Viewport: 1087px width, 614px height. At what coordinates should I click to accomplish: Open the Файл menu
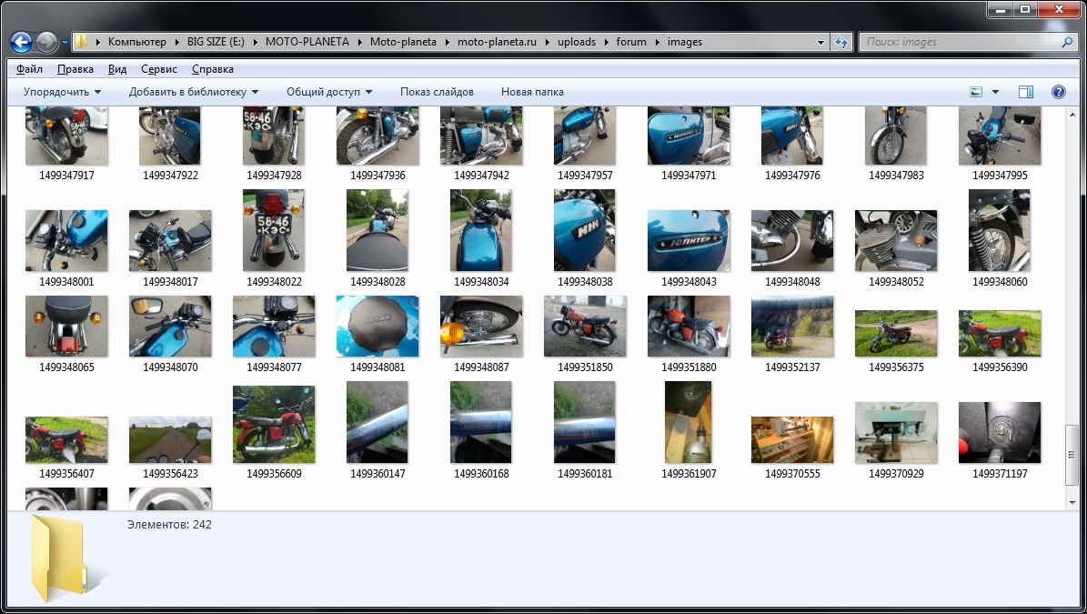(29, 69)
